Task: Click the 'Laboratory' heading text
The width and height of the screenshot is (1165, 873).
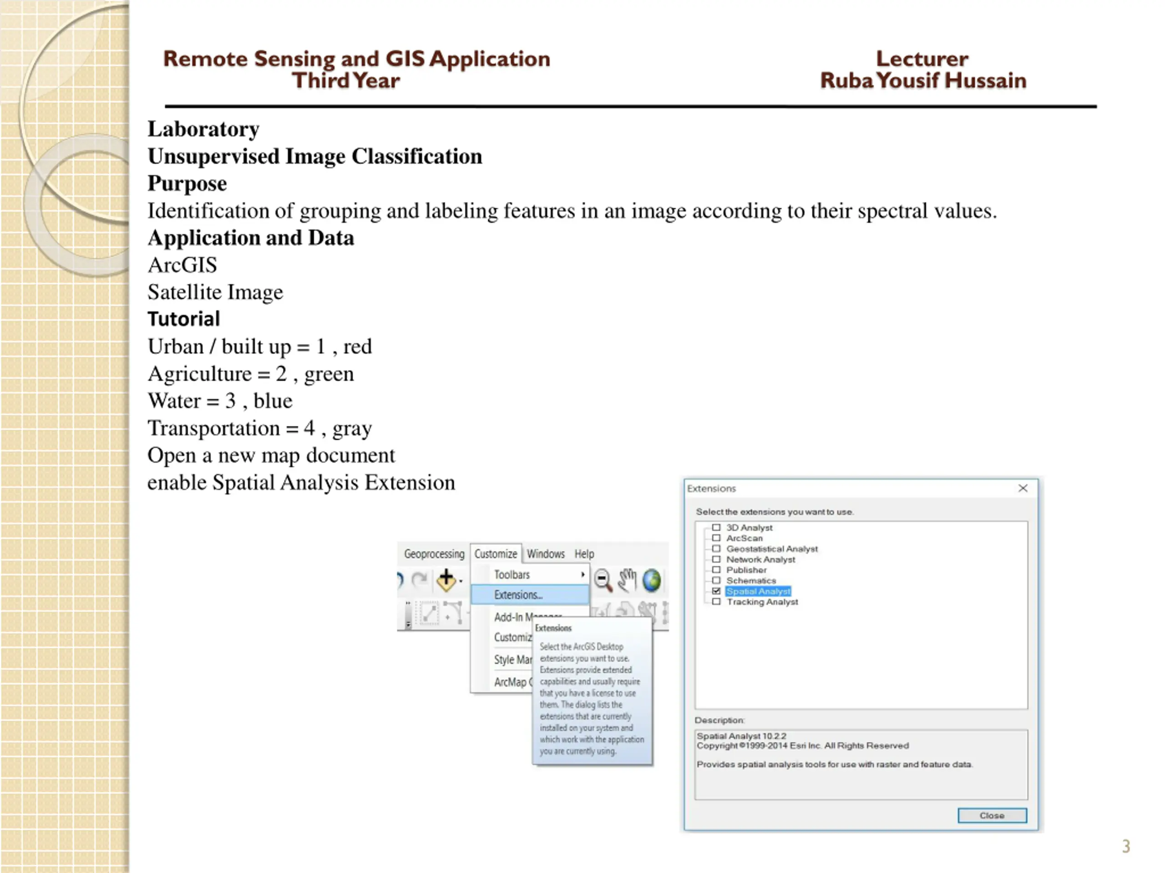Action: (x=203, y=129)
